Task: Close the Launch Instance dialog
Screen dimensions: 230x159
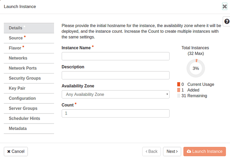Action: 225,6
